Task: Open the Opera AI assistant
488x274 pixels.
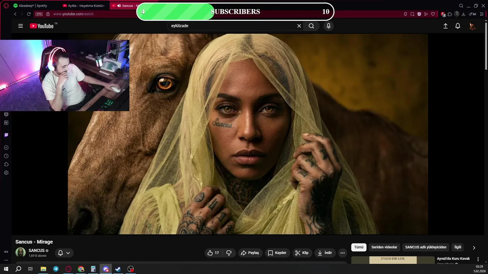Action: 473,14
